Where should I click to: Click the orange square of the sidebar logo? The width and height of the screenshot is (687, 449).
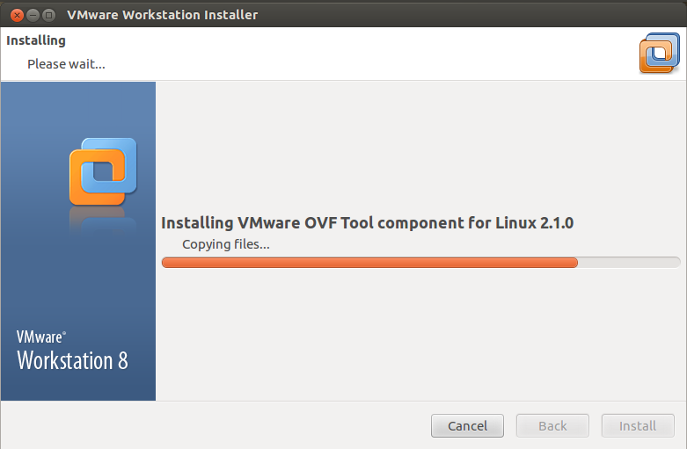(88, 182)
